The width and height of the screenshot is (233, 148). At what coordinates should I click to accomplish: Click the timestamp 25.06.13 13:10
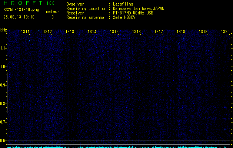point(19,17)
